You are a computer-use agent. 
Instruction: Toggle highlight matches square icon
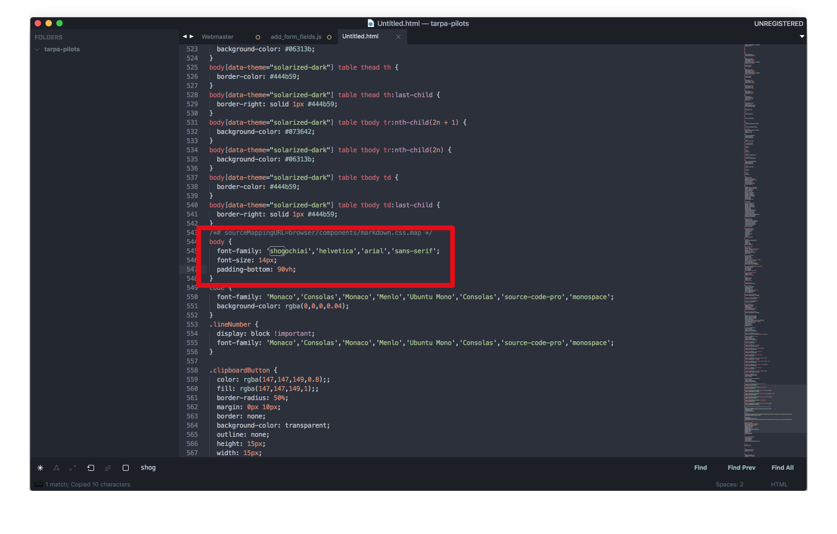(x=125, y=468)
